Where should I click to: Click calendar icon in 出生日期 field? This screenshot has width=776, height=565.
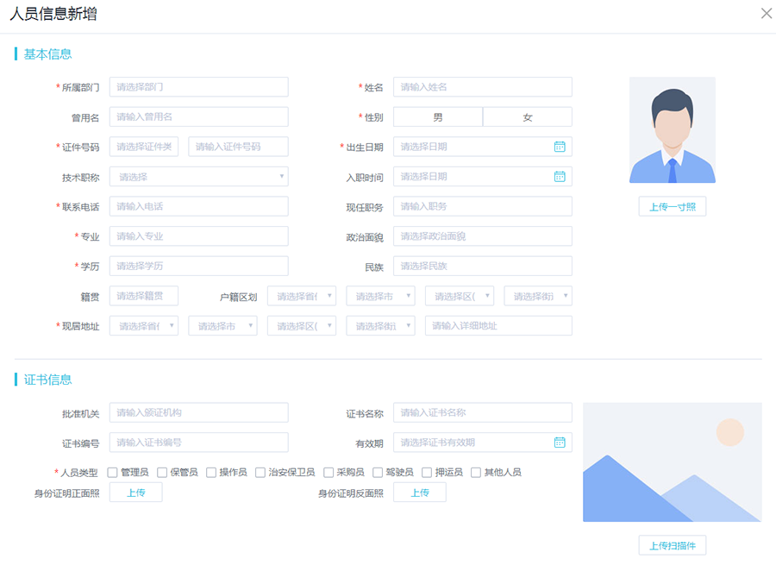pyautogui.click(x=559, y=147)
